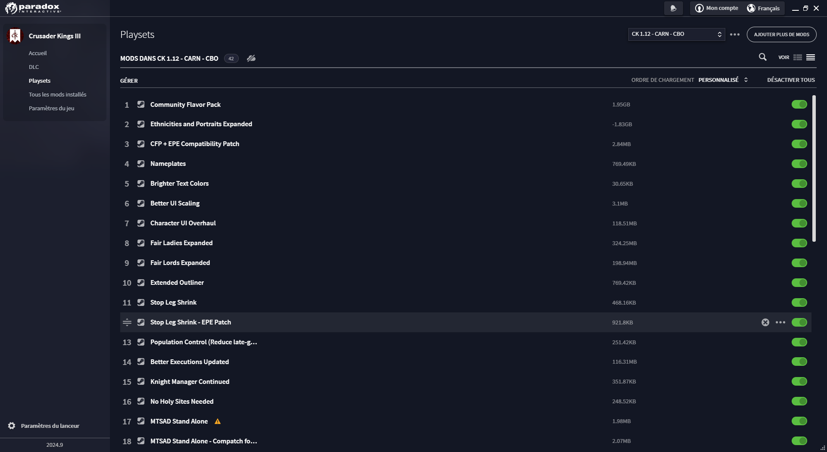Click Steam icon beside Nameplates

point(141,164)
